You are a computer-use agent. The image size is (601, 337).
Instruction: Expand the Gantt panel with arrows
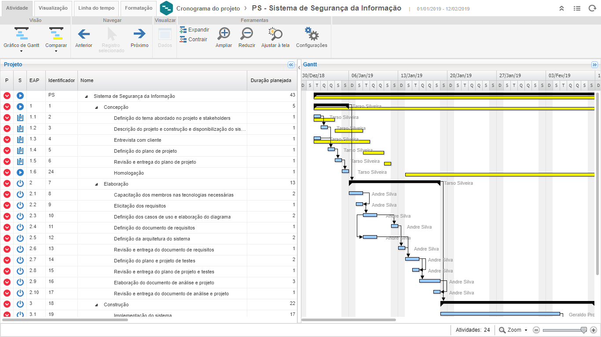point(595,65)
